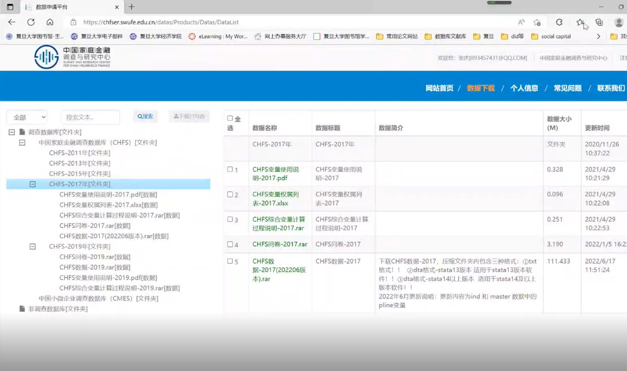Open the 全部 category dropdown
Image resolution: width=627 pixels, height=371 pixels.
pos(27,117)
